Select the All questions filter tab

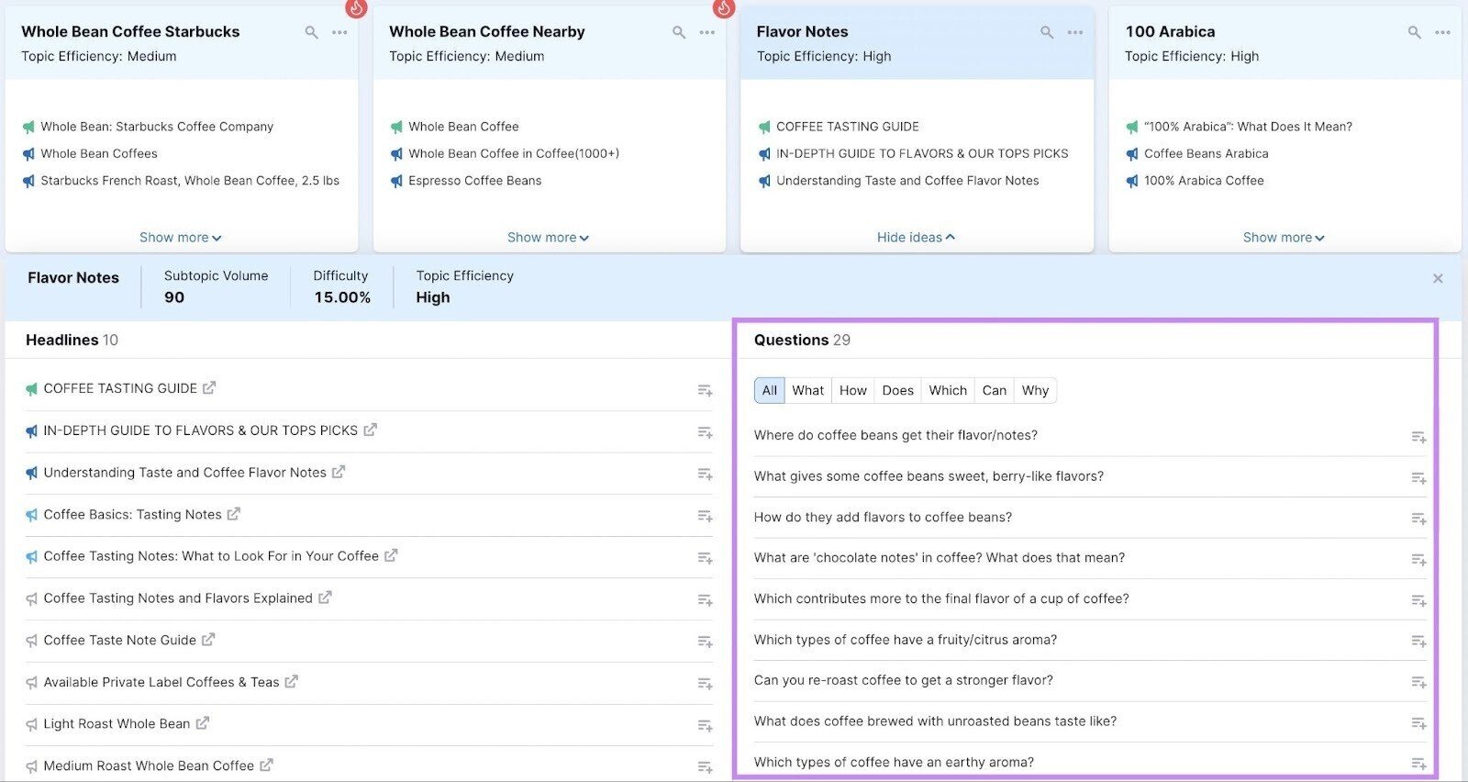(x=770, y=390)
